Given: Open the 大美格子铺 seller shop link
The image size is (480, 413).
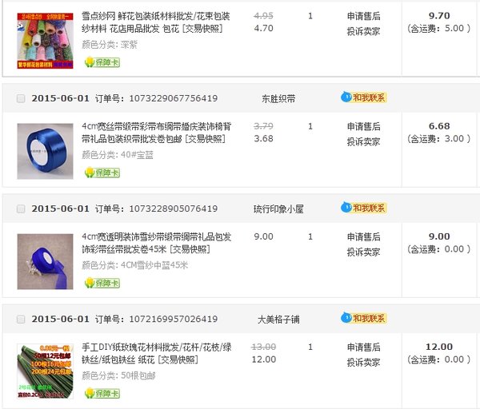Looking at the screenshot, I should 278,320.
